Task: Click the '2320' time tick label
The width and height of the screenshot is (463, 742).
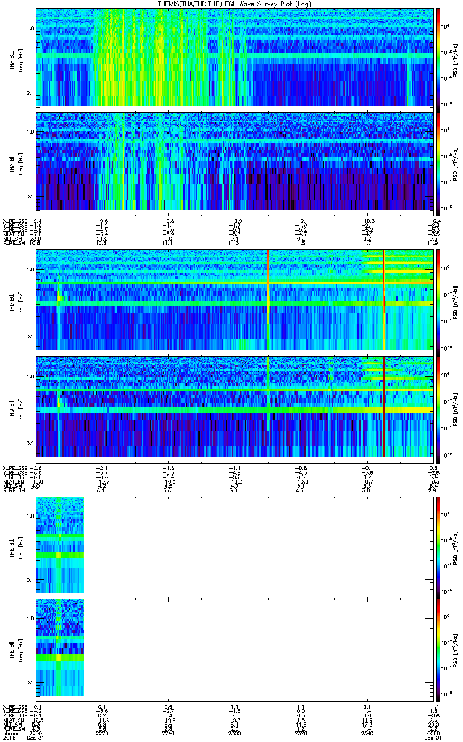Action: pyautogui.click(x=300, y=732)
